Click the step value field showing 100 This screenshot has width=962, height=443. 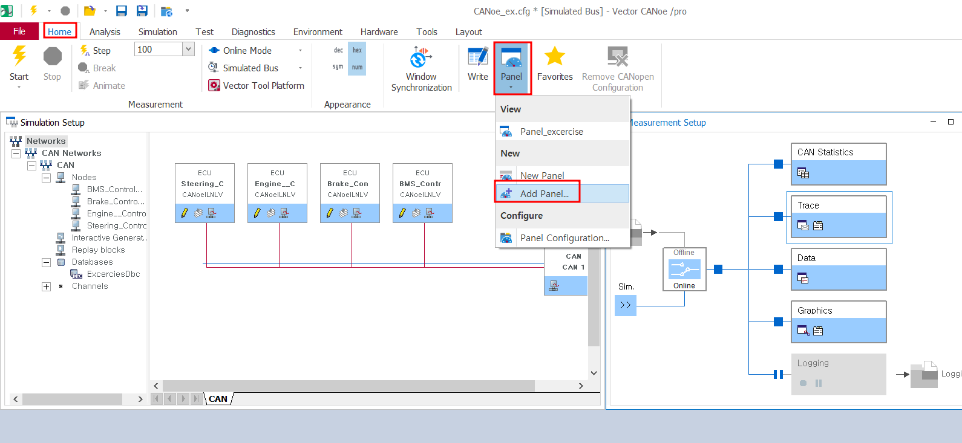tap(159, 50)
